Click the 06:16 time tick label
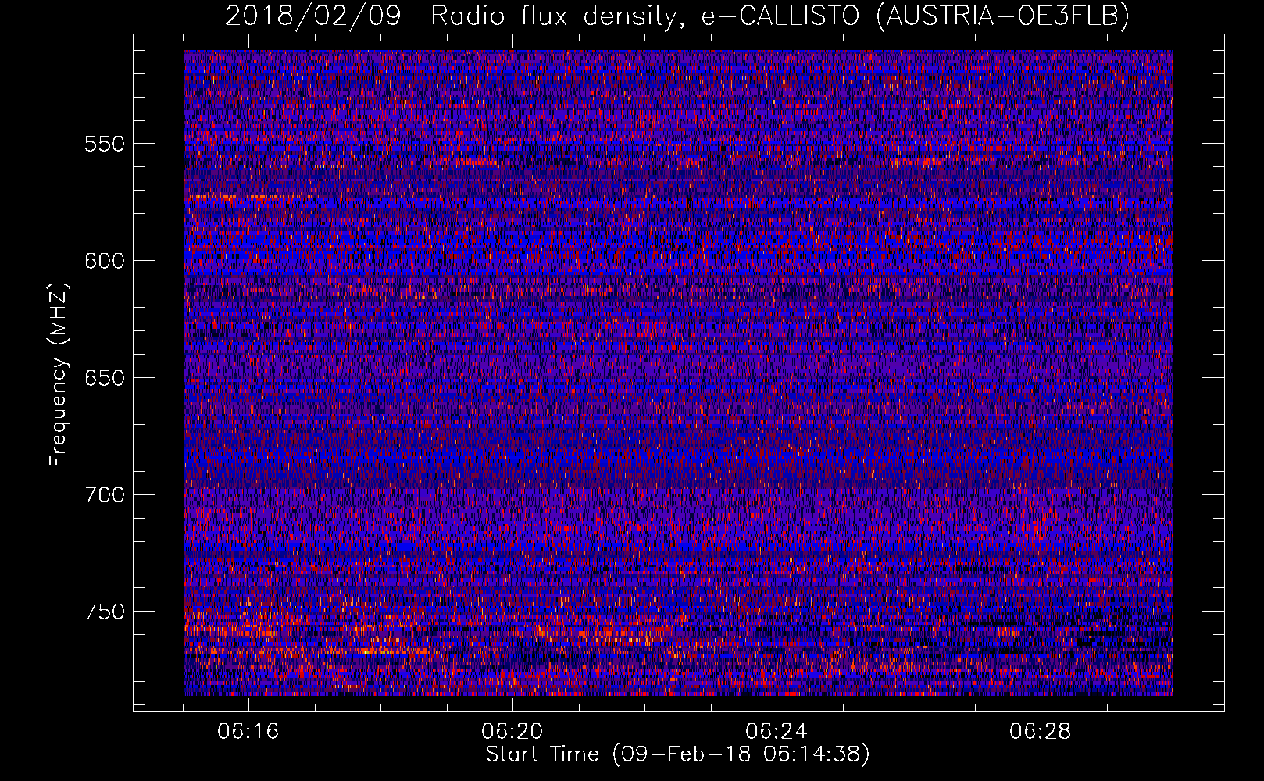Screen dimensions: 1264x781 (x=248, y=732)
